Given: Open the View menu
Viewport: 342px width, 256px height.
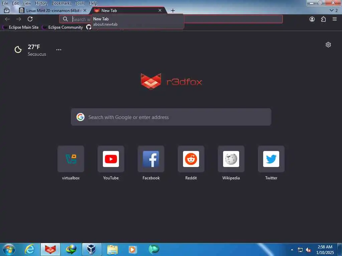Looking at the screenshot, I should [27, 3].
